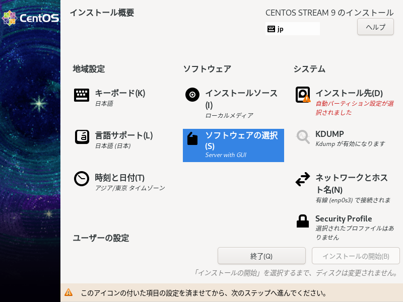Click the 日本語 (日本) text
The height and width of the screenshot is (302, 403).
(113, 146)
